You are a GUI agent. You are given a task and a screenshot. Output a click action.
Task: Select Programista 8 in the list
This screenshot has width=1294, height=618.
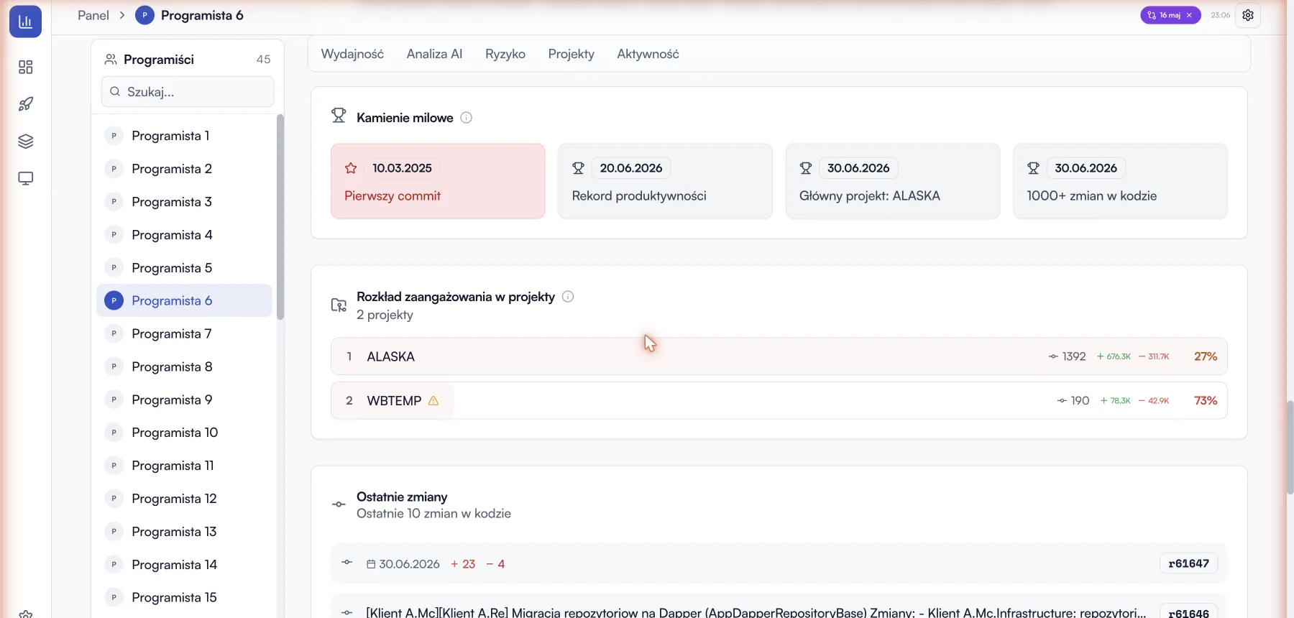(185, 366)
